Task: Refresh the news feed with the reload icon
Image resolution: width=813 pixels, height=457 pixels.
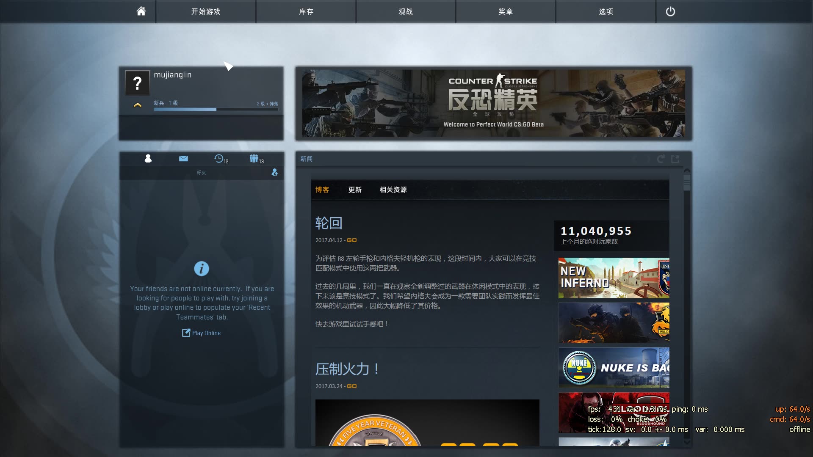Action: pyautogui.click(x=661, y=159)
